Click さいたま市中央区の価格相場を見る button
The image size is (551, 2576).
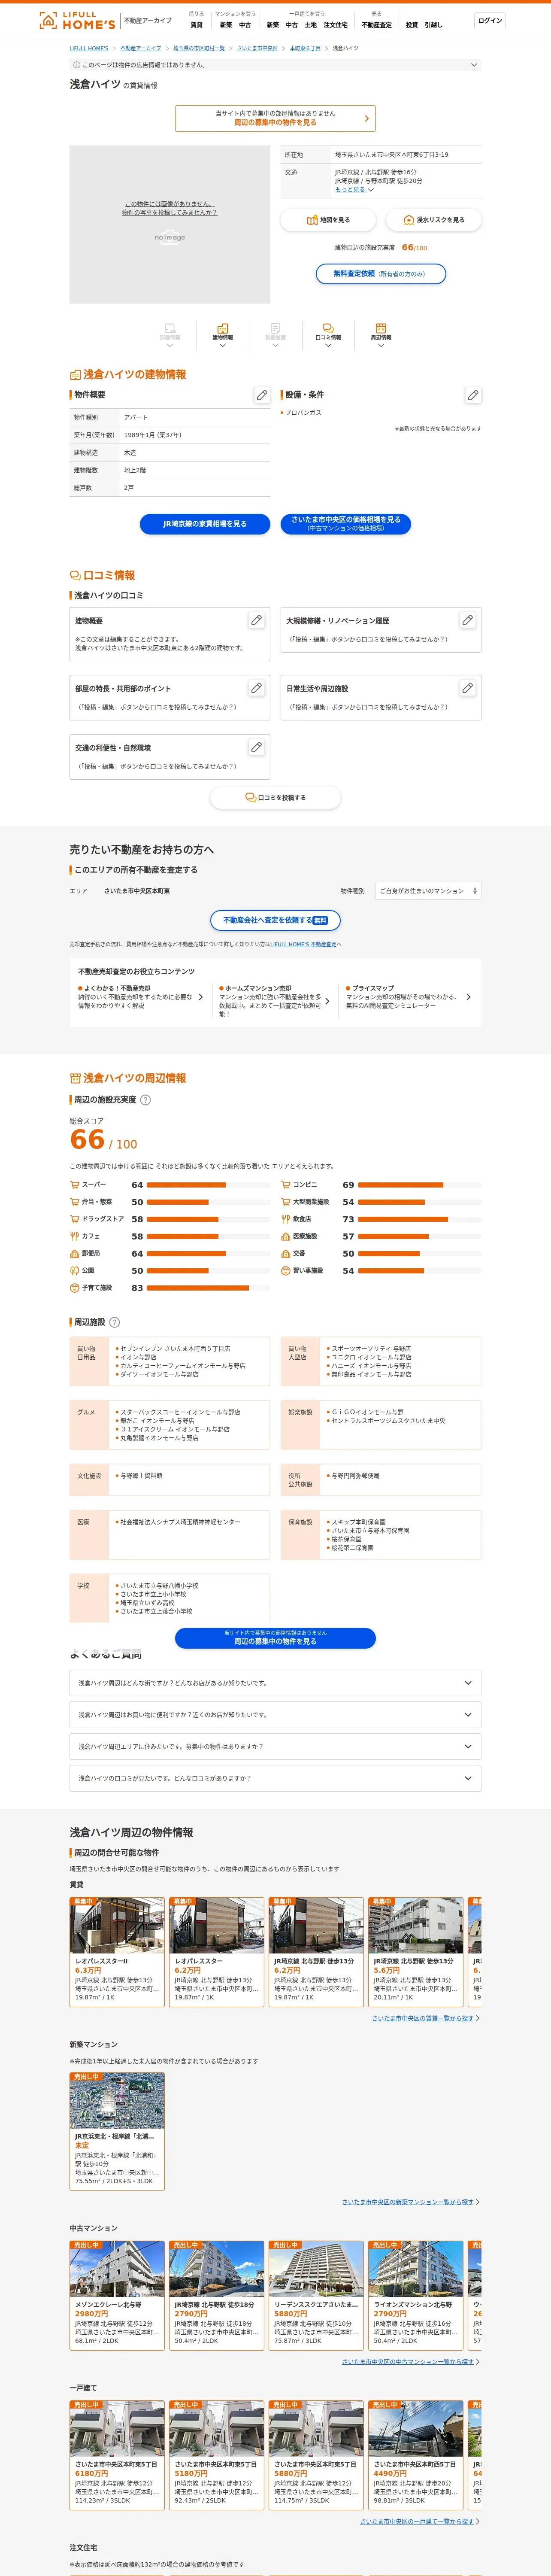point(346,524)
